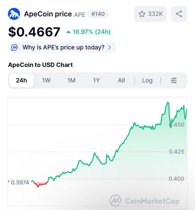The image size is (195, 210).
Task: Switch to the 1M chart range
Action: point(71,80)
